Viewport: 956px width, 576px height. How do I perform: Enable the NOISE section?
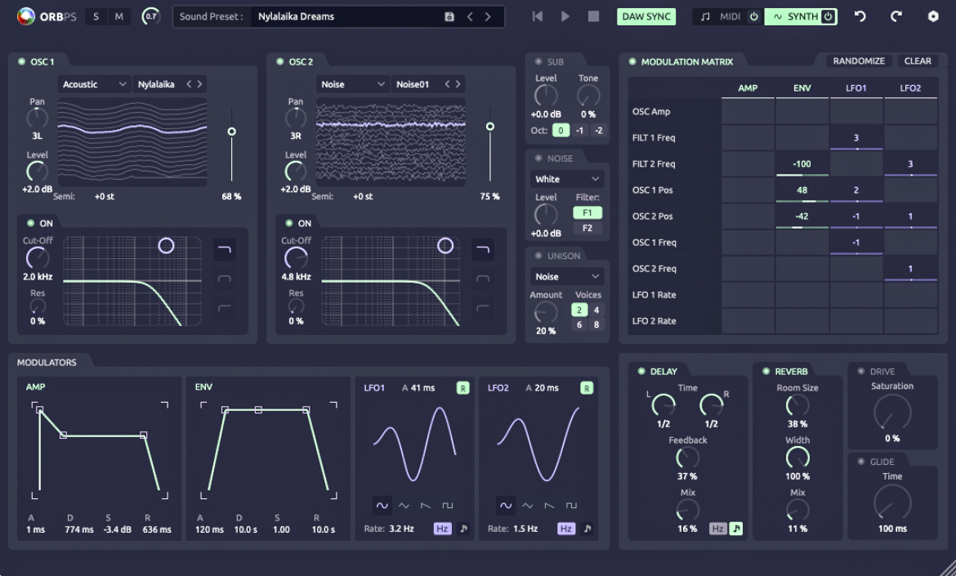pyautogui.click(x=538, y=159)
